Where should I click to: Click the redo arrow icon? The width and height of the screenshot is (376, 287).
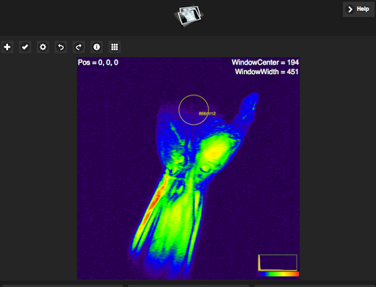coord(79,47)
